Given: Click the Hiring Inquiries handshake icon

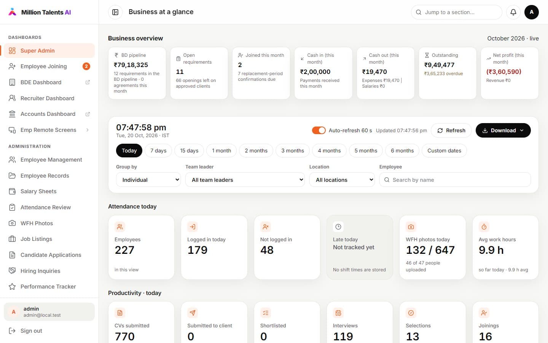Looking at the screenshot, I should pos(12,271).
